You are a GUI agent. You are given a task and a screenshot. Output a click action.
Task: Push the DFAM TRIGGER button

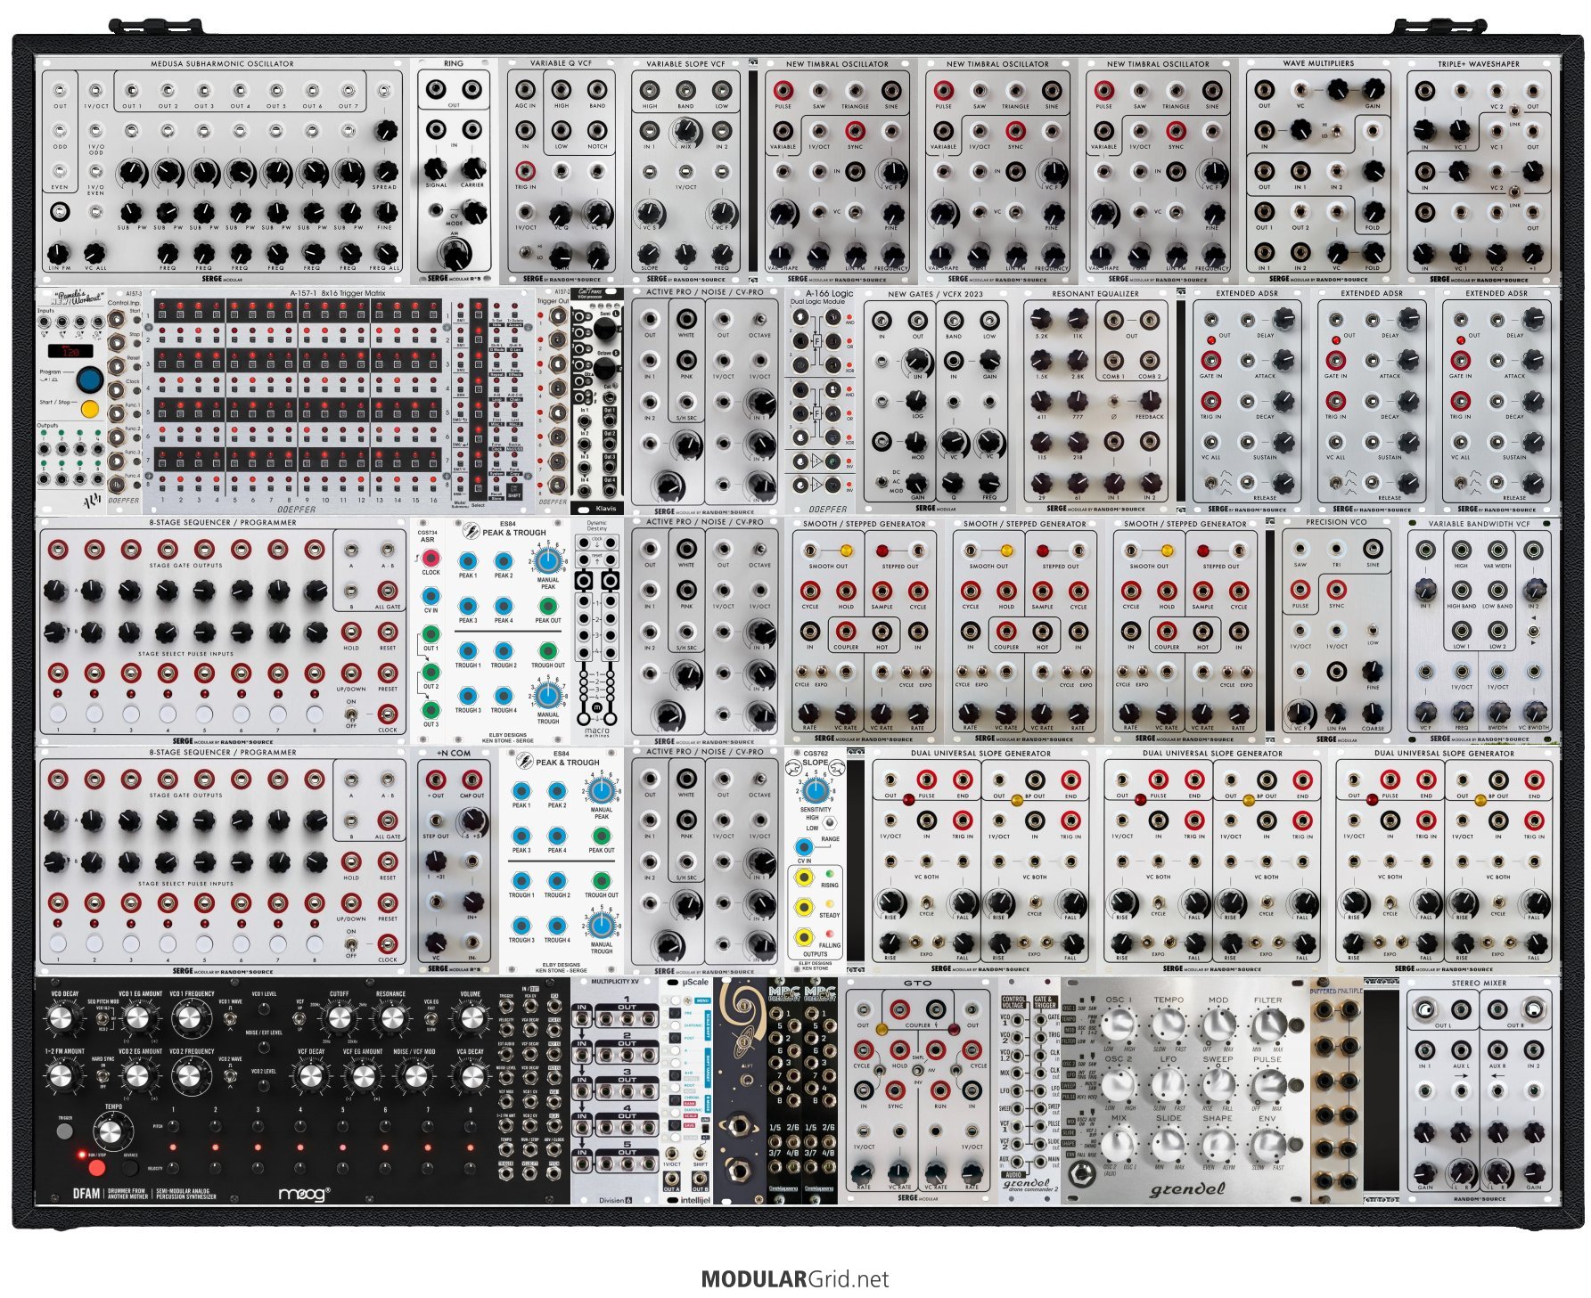pyautogui.click(x=64, y=1131)
